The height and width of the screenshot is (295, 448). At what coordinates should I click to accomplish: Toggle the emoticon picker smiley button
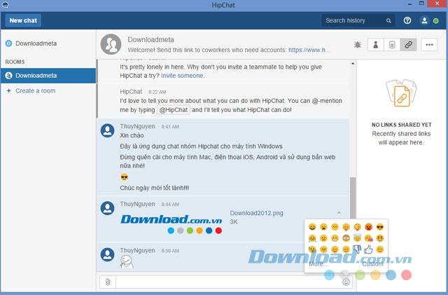pyautogui.click(x=346, y=282)
